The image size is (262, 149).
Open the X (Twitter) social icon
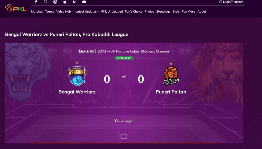46,2
